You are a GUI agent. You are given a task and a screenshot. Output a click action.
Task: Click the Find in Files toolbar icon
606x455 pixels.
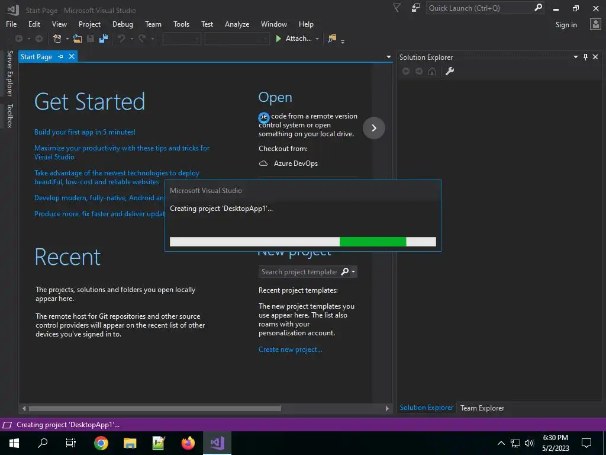[332, 39]
